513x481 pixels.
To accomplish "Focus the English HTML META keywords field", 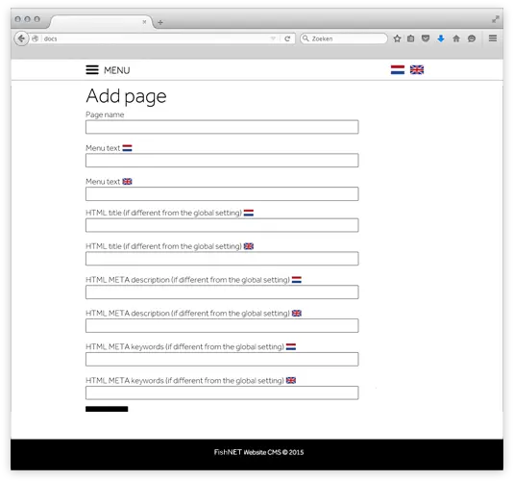I will click(x=222, y=392).
